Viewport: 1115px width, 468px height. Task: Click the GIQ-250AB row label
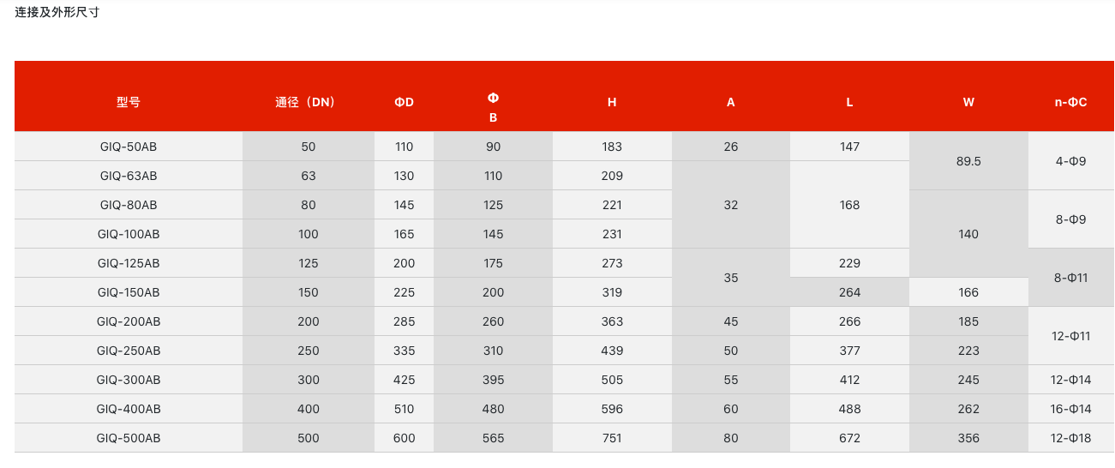(129, 351)
